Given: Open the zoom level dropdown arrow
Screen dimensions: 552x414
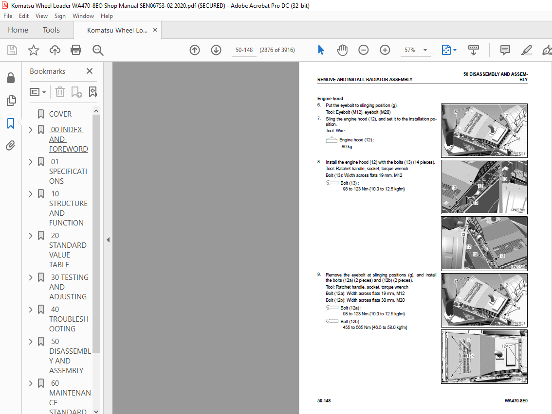Looking at the screenshot, I should [x=425, y=50].
